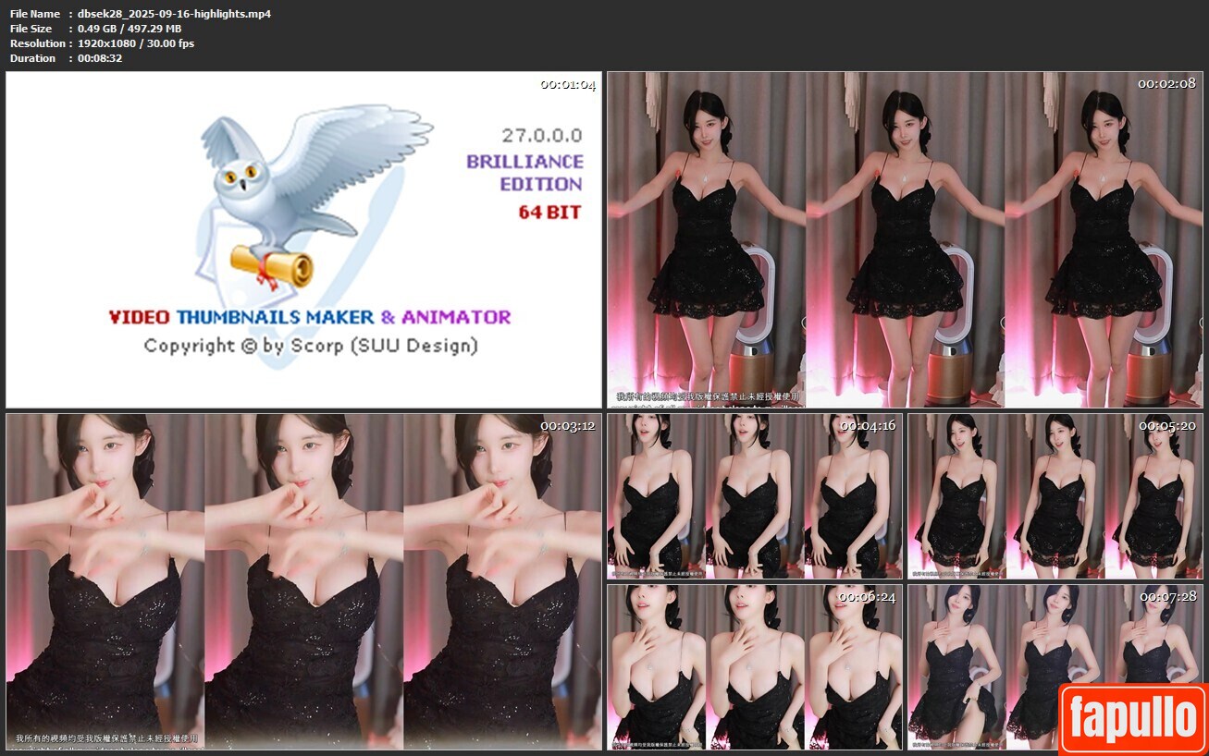Open the thumbnail timestamped 00:01:04
The width and height of the screenshot is (1209, 756).
303,239
